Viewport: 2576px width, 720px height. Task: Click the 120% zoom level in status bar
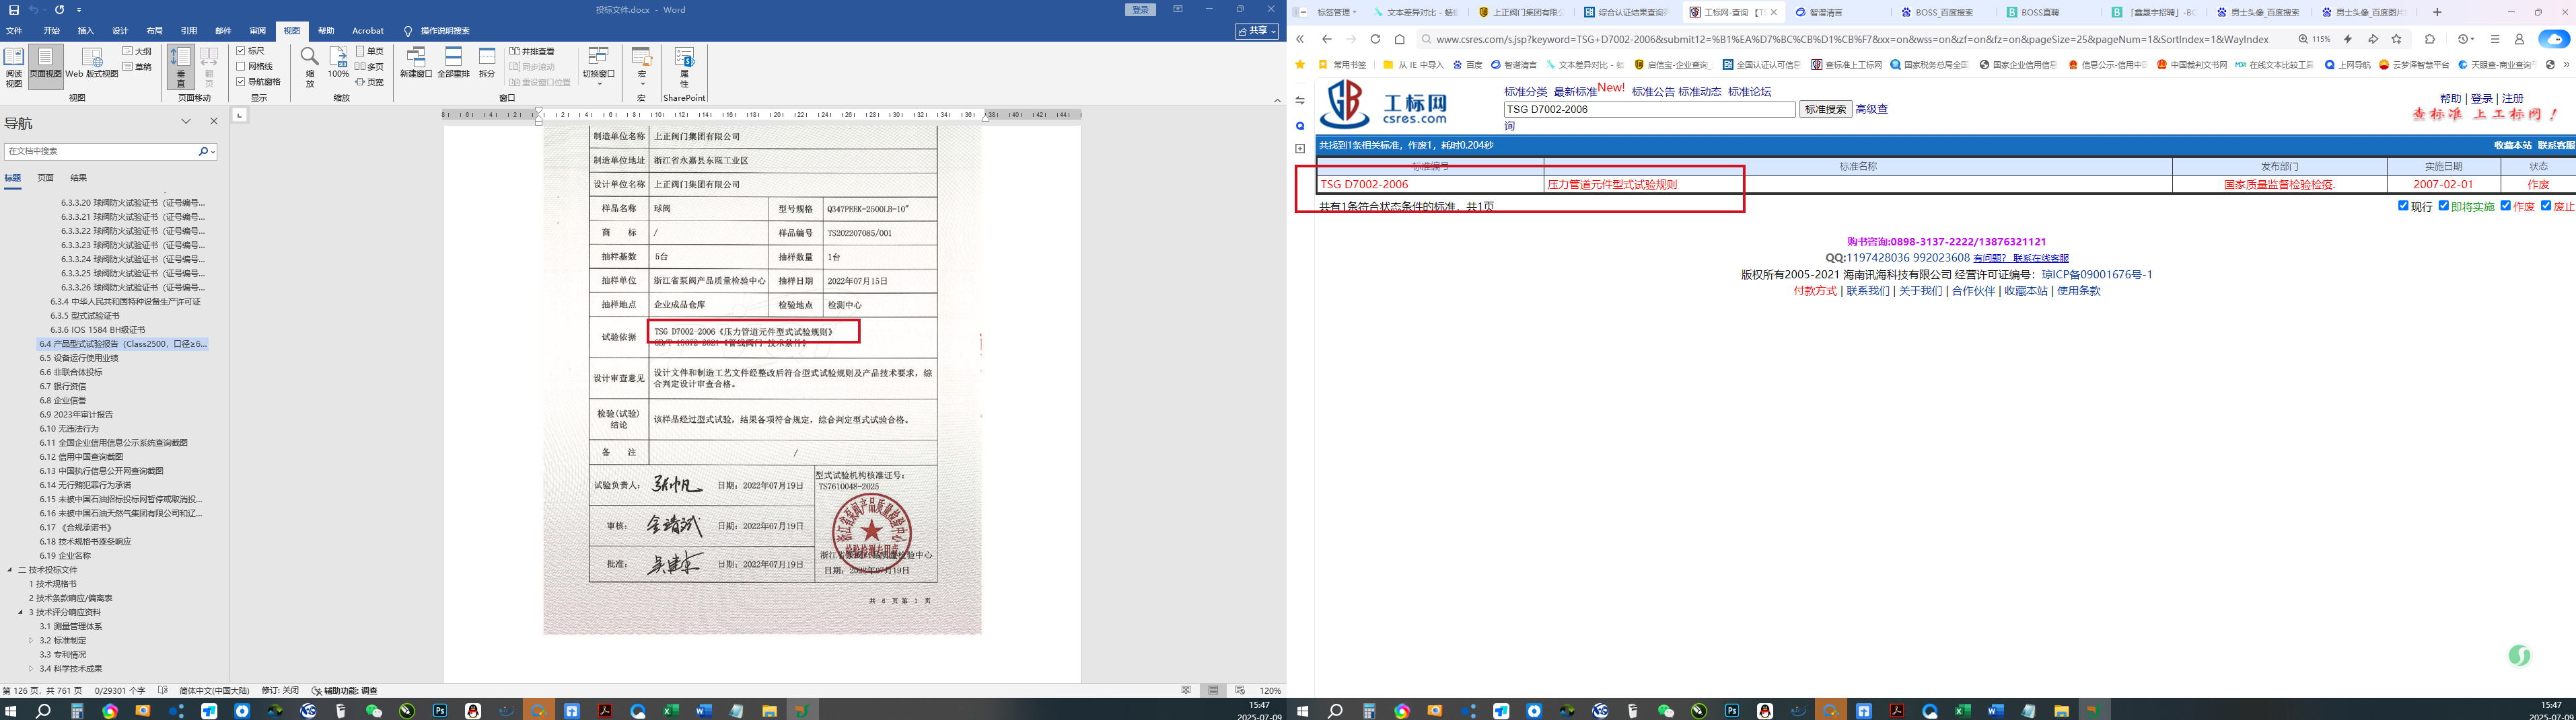[x=1270, y=691]
